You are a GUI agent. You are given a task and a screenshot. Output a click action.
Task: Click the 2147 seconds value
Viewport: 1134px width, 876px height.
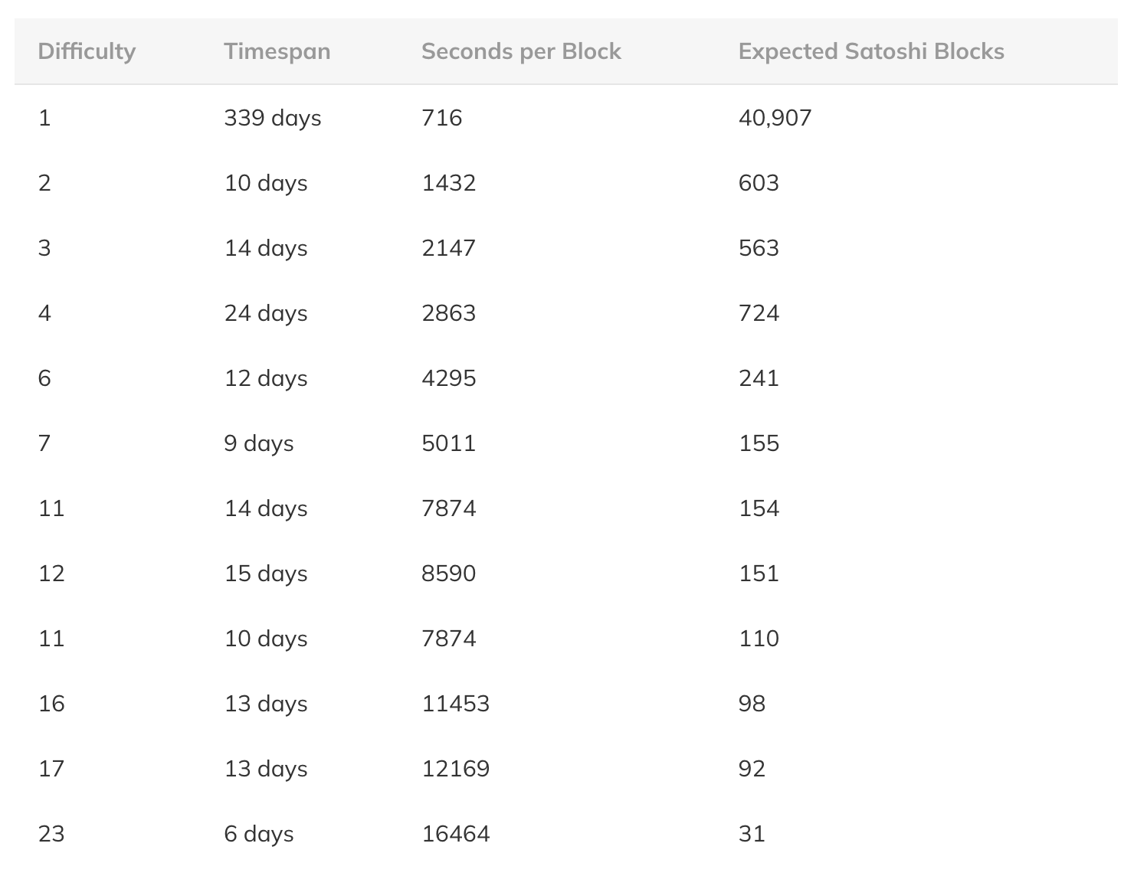[x=448, y=248]
